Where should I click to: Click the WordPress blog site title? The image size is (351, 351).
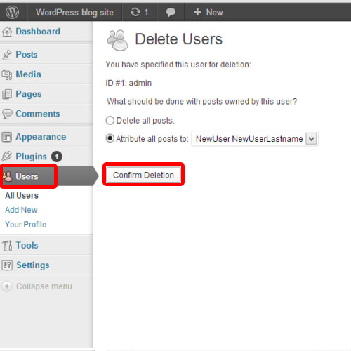coord(74,12)
